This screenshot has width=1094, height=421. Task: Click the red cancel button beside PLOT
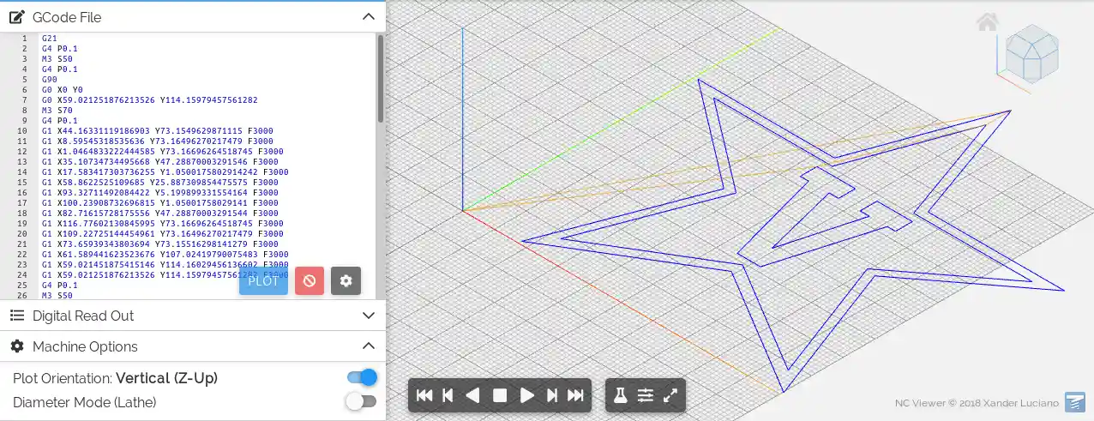pyautogui.click(x=310, y=280)
